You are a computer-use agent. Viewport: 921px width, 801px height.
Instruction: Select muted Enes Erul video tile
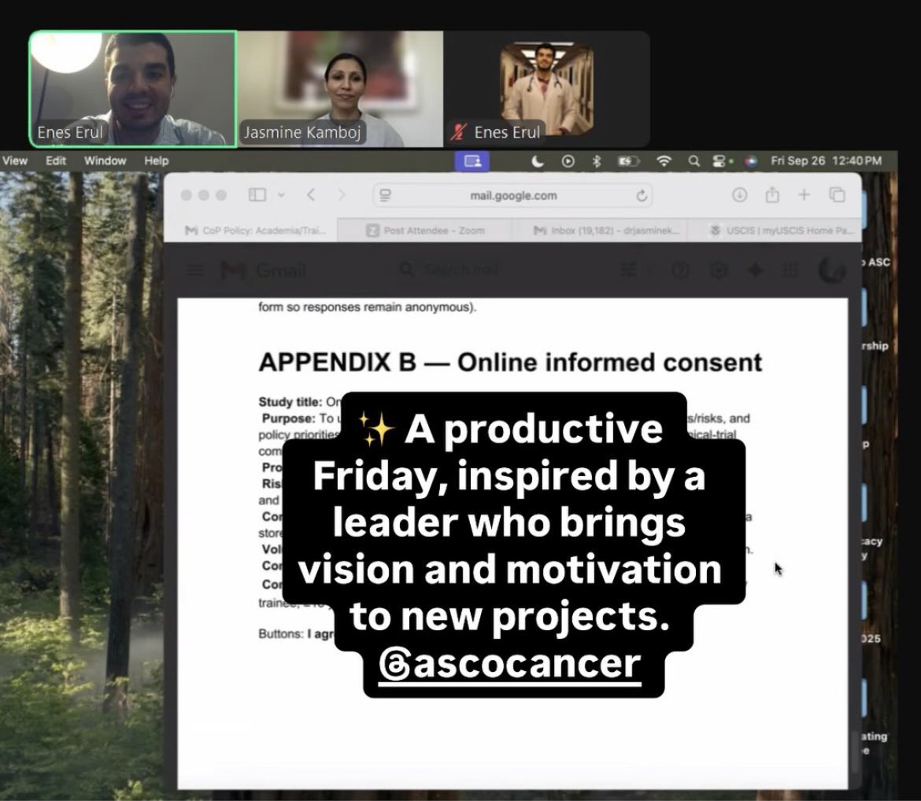(547, 88)
